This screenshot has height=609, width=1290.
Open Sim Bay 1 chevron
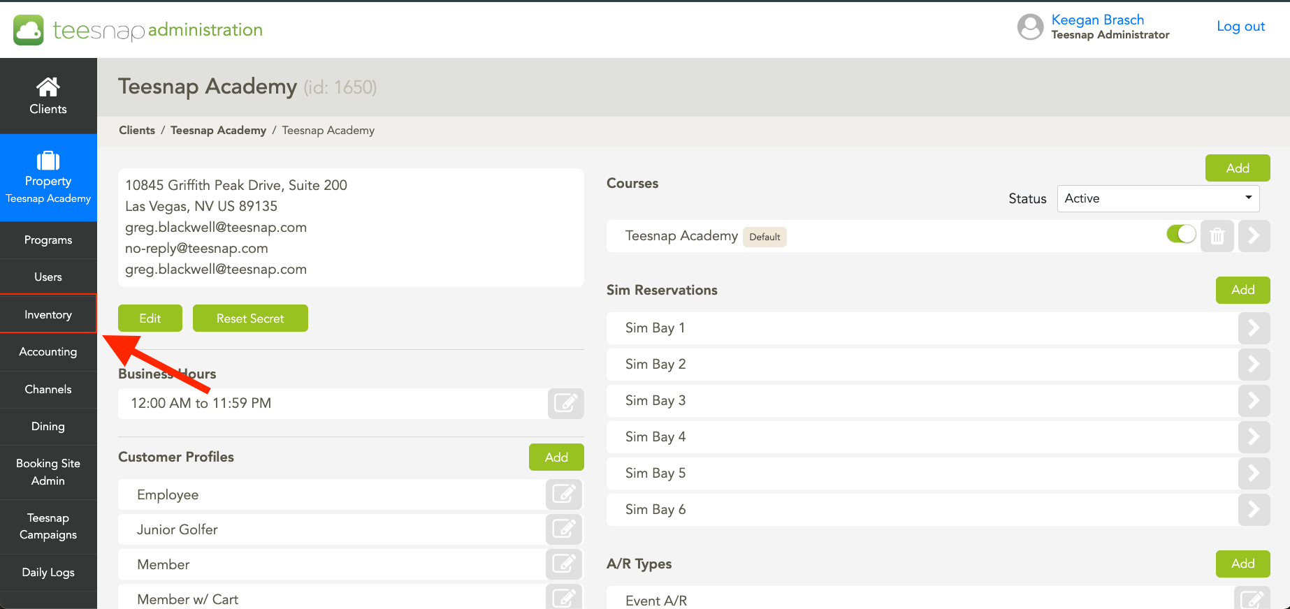coord(1254,328)
